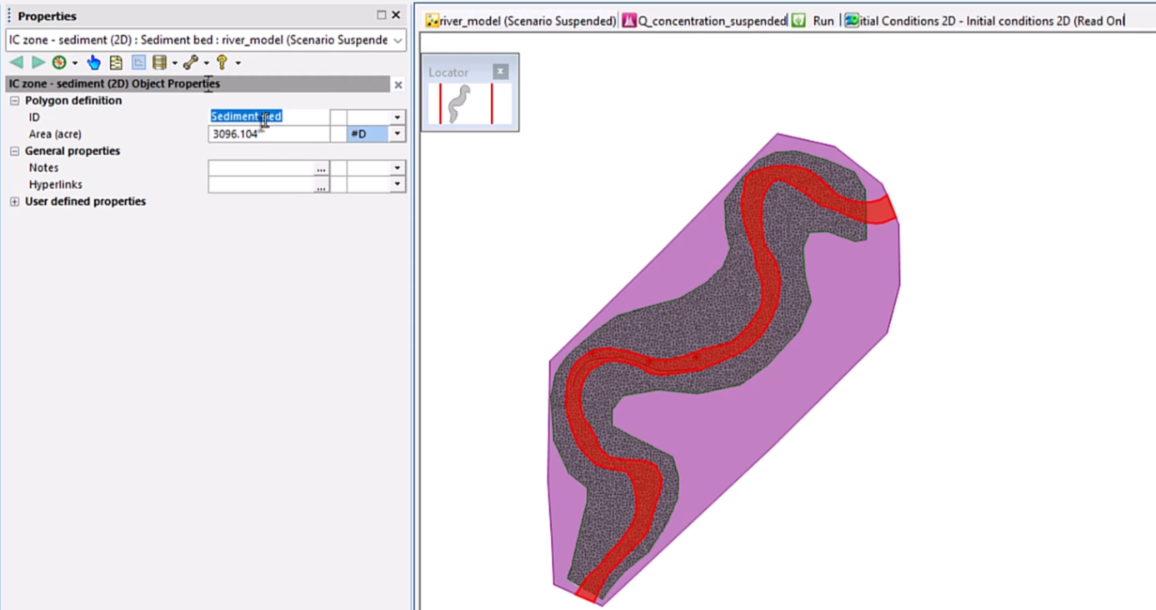Click the wrench tool icon in toolbar
The image size is (1156, 610).
(x=189, y=62)
